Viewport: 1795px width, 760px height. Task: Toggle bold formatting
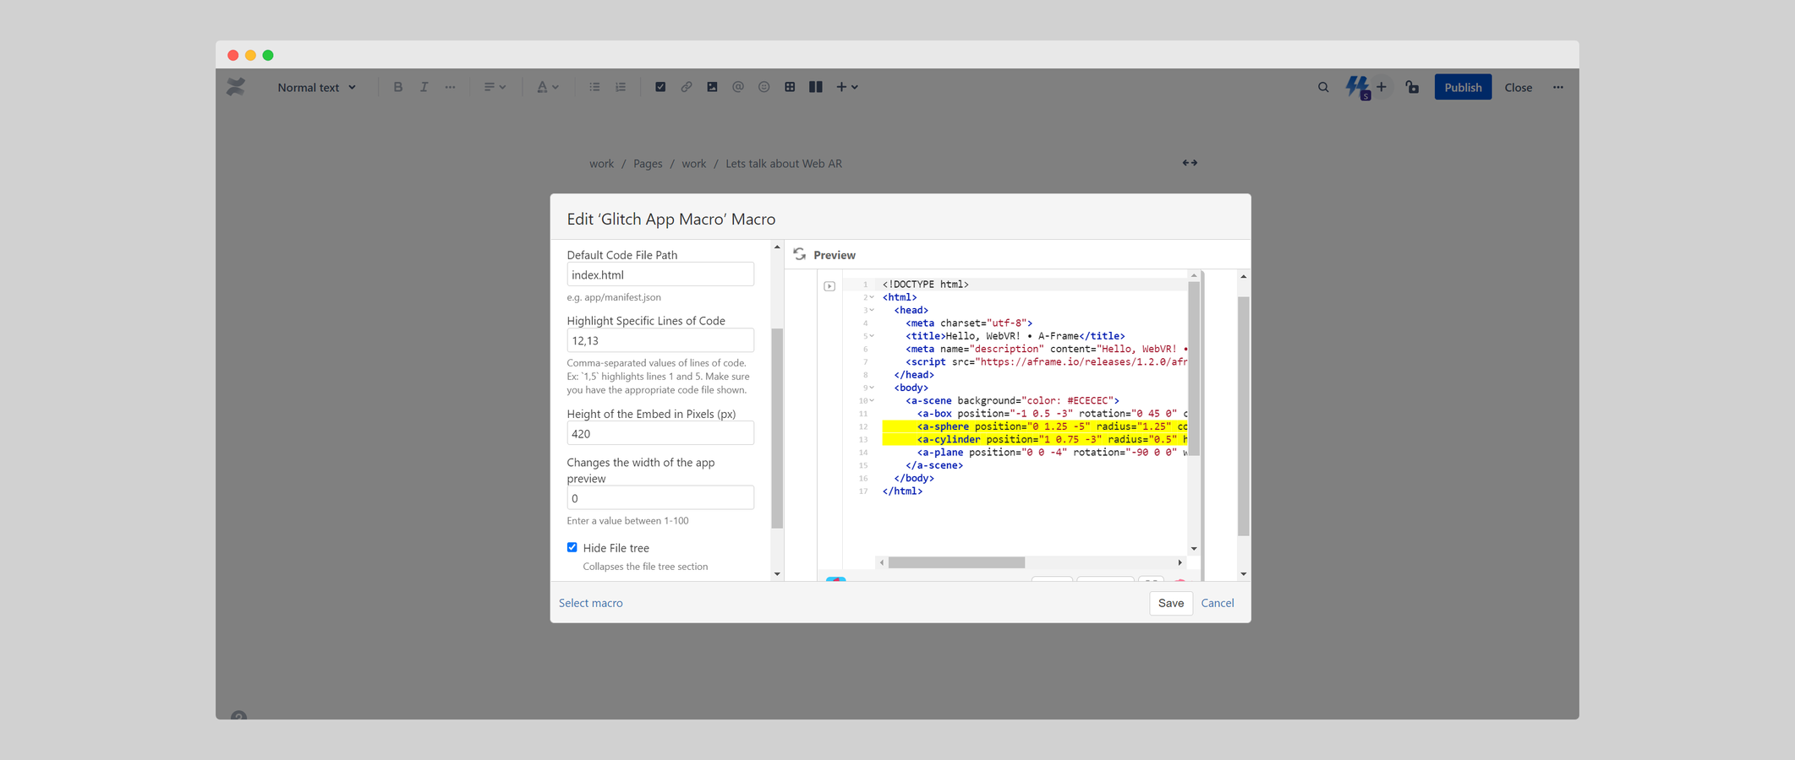coord(398,87)
